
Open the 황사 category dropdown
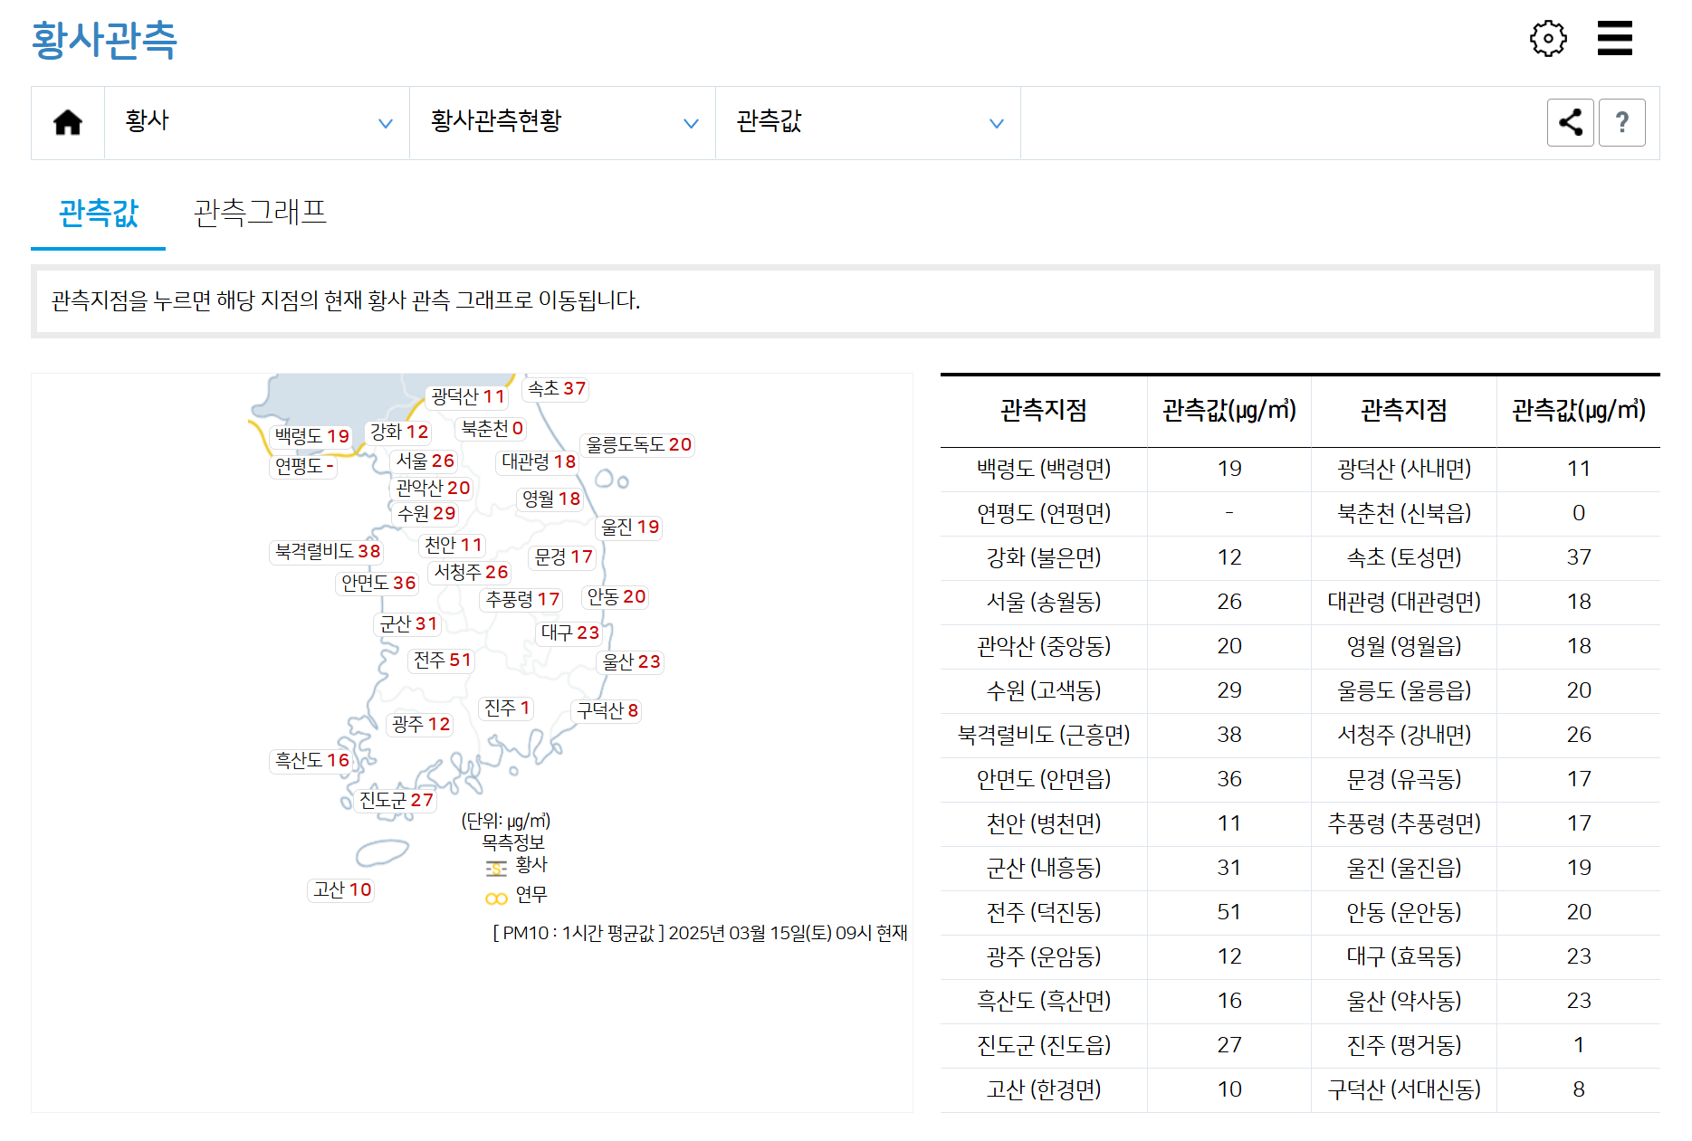pyautogui.click(x=258, y=122)
